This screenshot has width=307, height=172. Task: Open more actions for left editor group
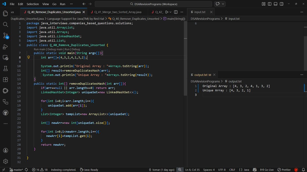point(182,12)
